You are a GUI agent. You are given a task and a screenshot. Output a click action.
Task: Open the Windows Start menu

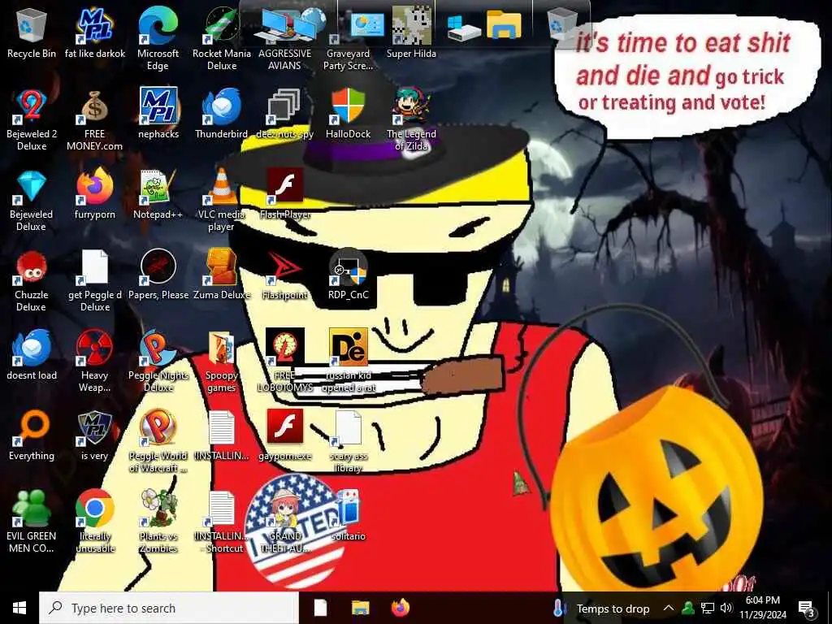19,608
